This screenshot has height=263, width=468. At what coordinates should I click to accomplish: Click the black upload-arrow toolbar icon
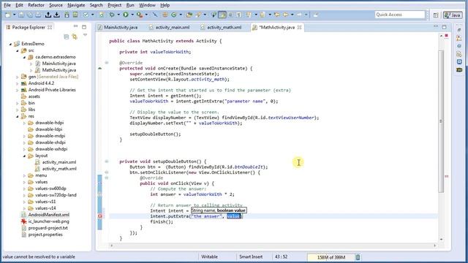[48, 15]
